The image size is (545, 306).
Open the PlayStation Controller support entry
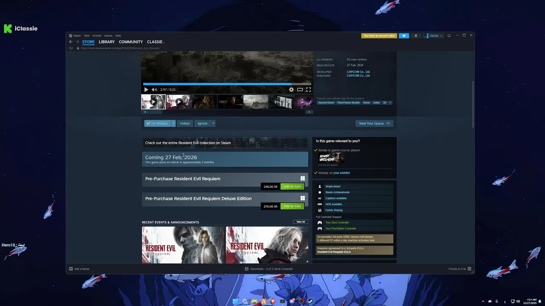(354, 228)
